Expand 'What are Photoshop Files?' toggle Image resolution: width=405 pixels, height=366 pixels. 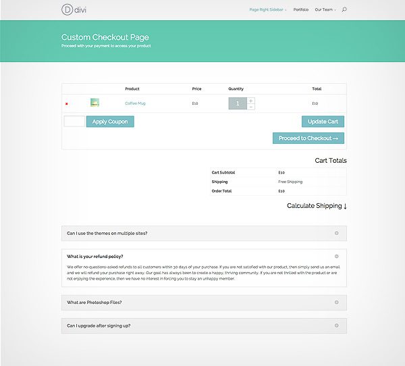click(x=204, y=303)
